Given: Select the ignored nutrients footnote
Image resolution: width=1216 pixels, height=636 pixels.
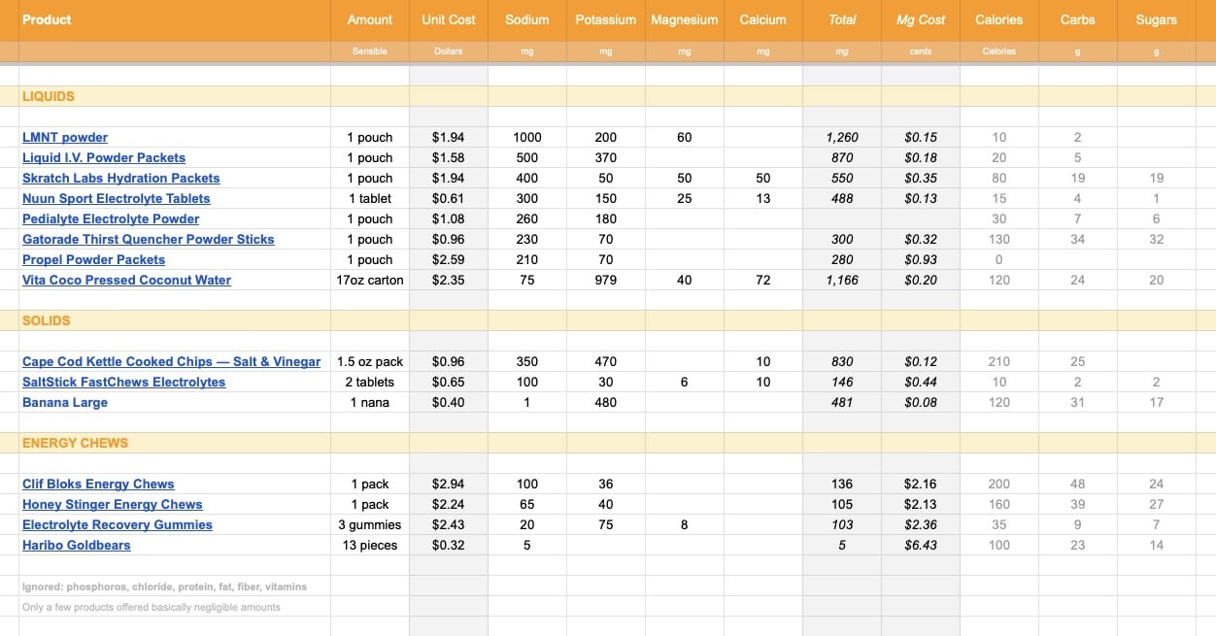Looking at the screenshot, I should point(165,586).
